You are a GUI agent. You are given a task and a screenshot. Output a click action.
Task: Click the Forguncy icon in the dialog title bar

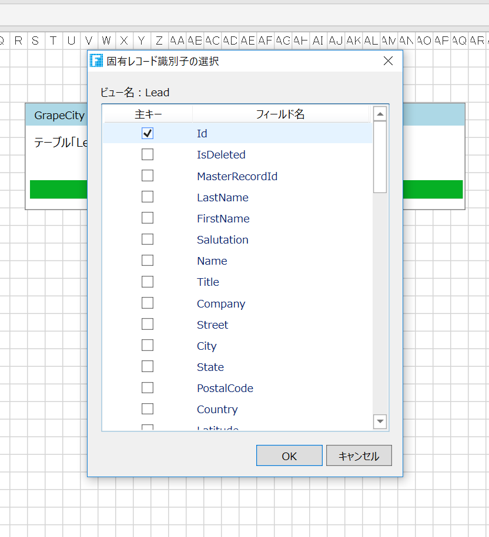[x=96, y=60]
